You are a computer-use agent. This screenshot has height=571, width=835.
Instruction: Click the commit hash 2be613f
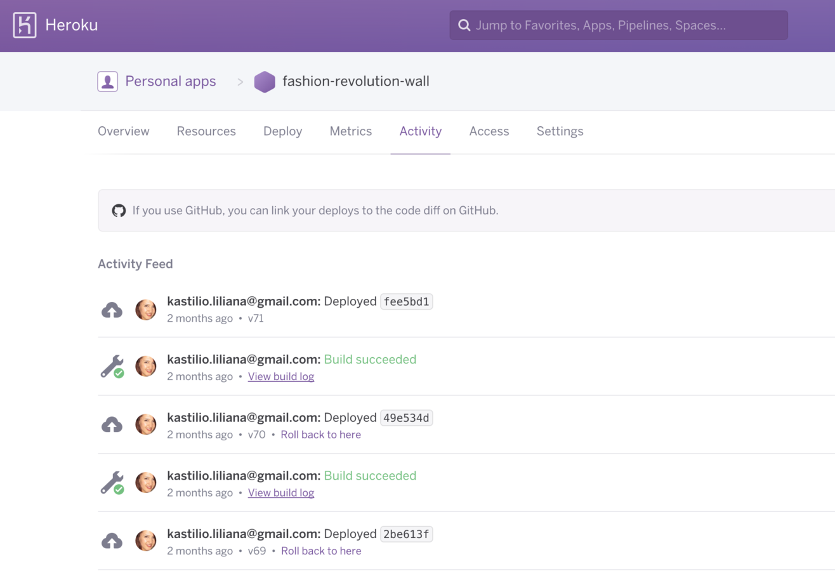point(407,534)
